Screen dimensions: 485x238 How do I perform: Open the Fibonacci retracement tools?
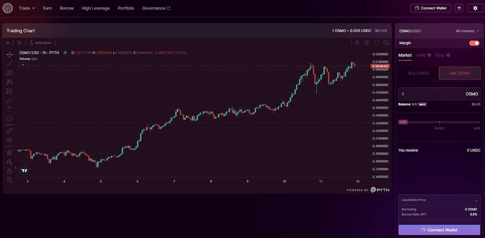(x=9, y=73)
